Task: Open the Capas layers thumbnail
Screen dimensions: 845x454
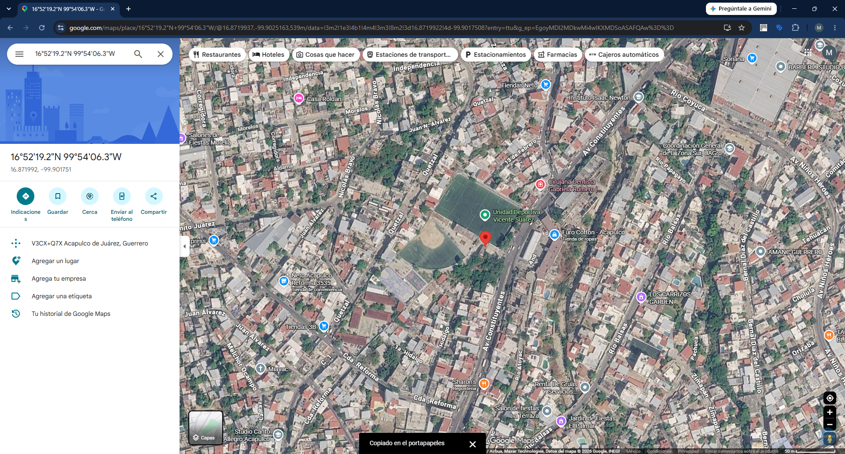Action: [x=206, y=428]
